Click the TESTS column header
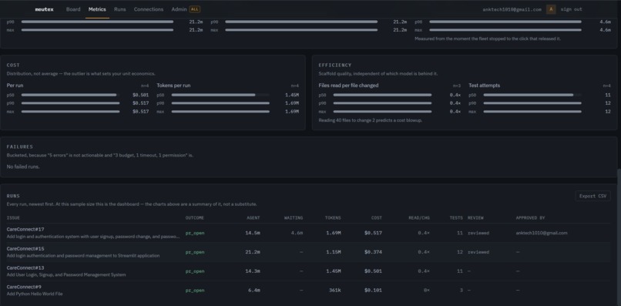Image resolution: width=621 pixels, height=306 pixels. 456,217
